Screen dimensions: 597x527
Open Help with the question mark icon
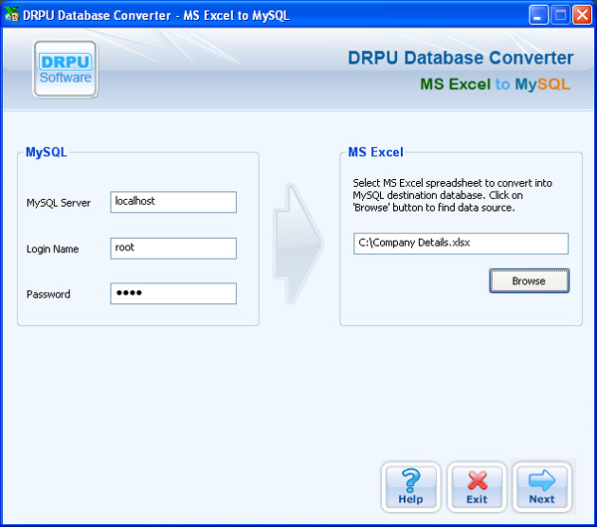pos(411,487)
